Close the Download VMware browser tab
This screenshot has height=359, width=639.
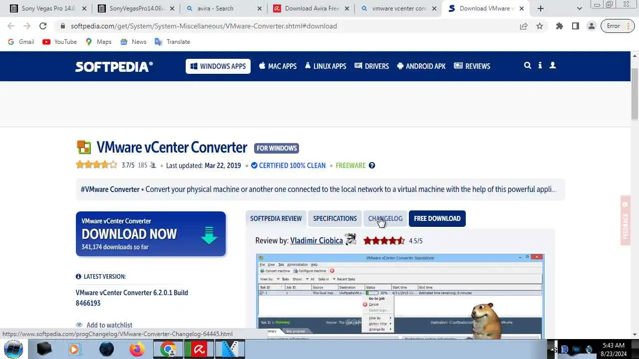coord(522,8)
